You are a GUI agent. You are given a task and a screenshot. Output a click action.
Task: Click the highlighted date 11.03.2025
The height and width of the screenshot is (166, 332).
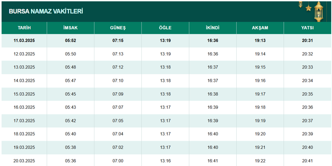click(24, 41)
